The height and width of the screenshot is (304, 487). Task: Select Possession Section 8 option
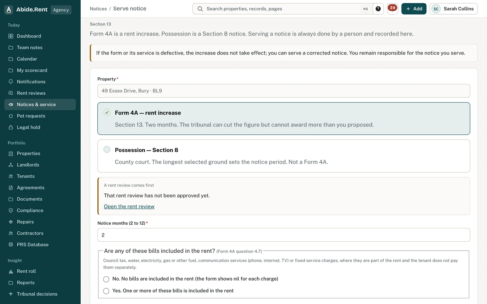click(284, 156)
